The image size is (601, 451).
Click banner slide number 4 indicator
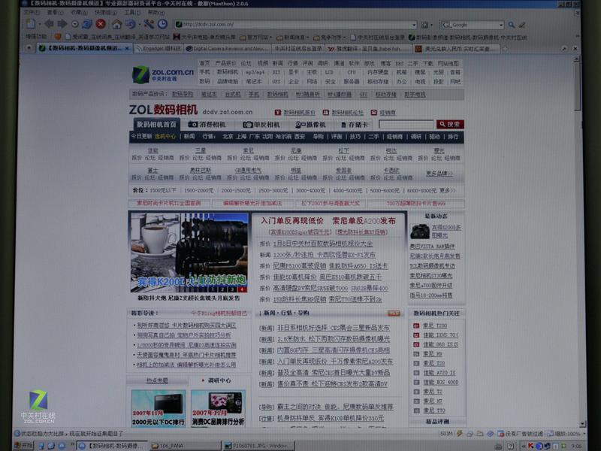242,289
